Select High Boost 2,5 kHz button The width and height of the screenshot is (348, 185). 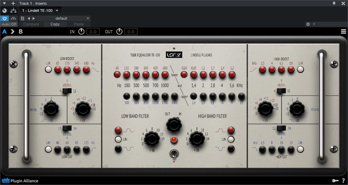262,69
